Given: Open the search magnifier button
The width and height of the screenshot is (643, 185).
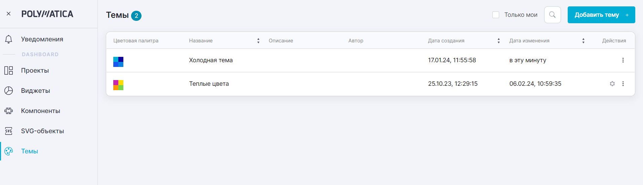Looking at the screenshot, I should (553, 15).
